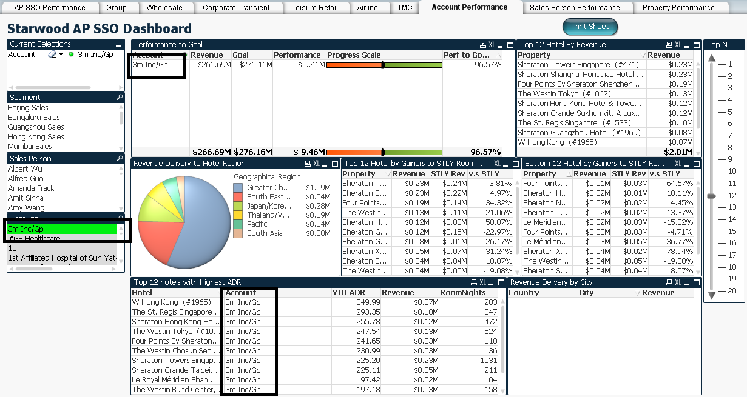Export Top 12 Hotel By Revenue to Excel
The height and width of the screenshot is (397, 747).
678,45
